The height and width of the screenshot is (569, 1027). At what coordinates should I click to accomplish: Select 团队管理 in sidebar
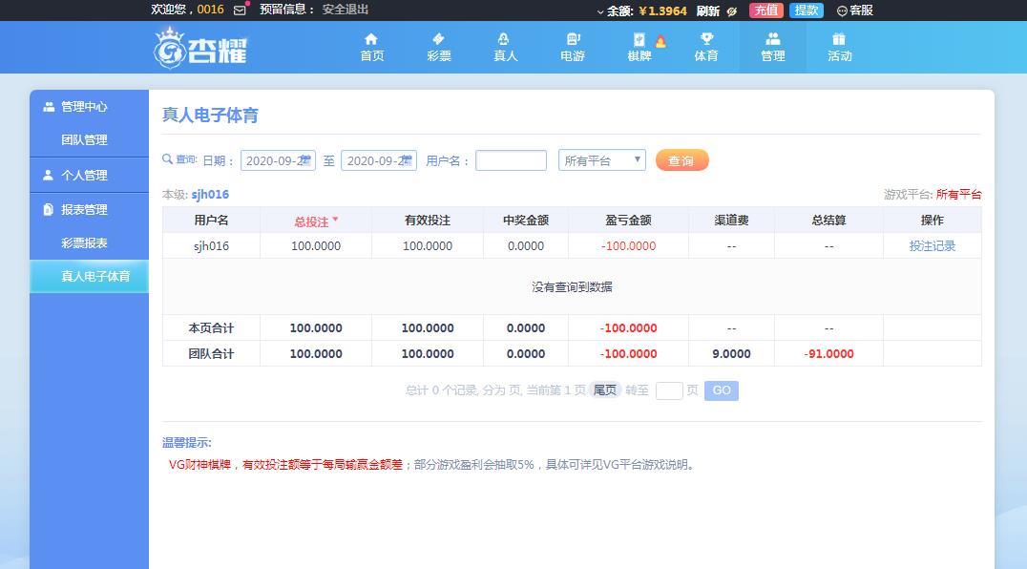(x=85, y=139)
